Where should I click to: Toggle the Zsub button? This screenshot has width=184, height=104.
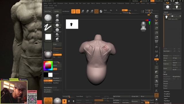(130, 10)
